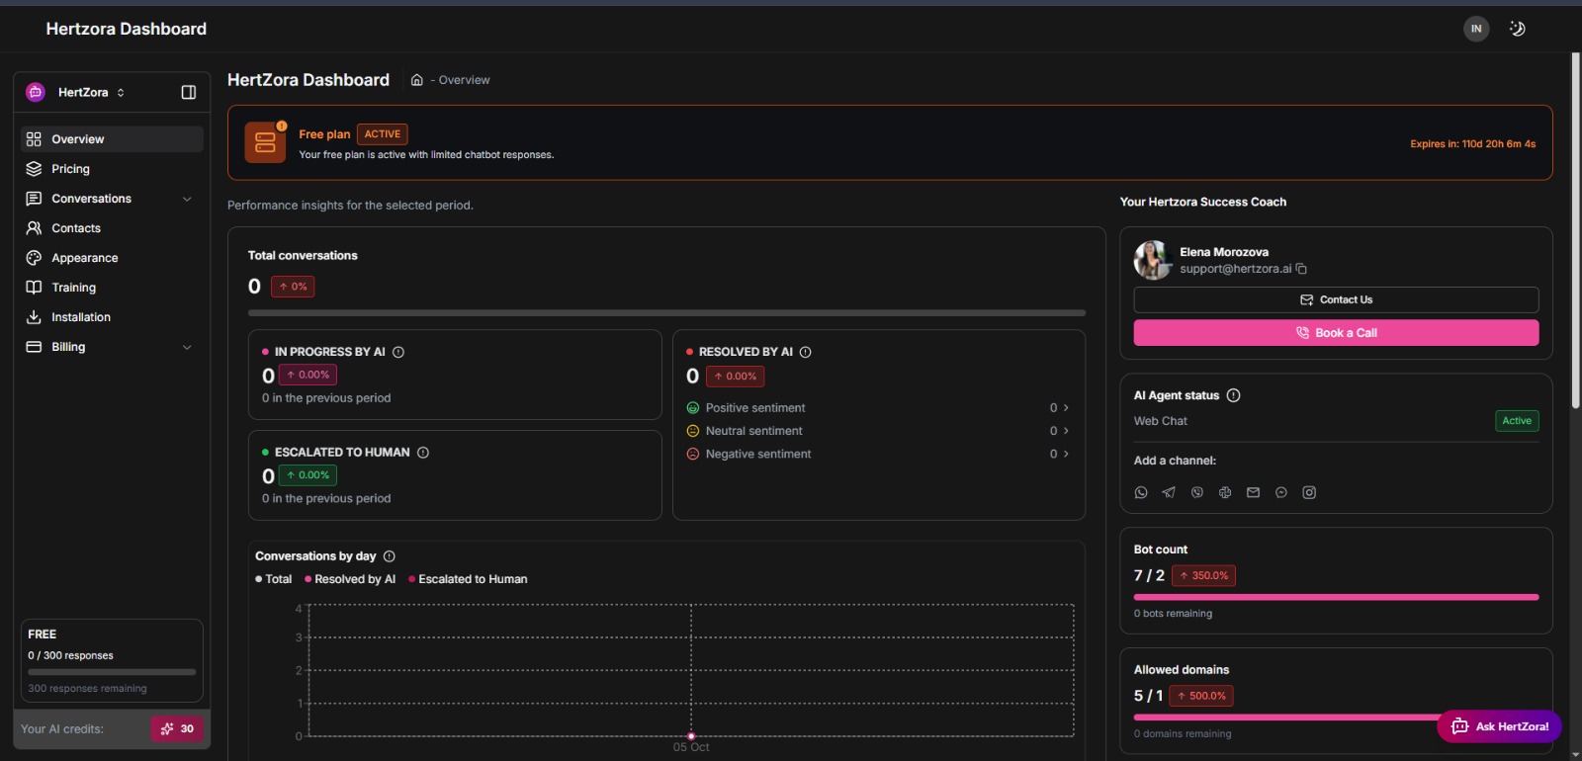
Task: Add Instagram channel icon
Action: [x=1309, y=492]
